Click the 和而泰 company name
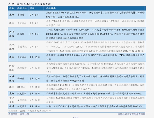Viewport: 154px width, 118px height. 21,78
